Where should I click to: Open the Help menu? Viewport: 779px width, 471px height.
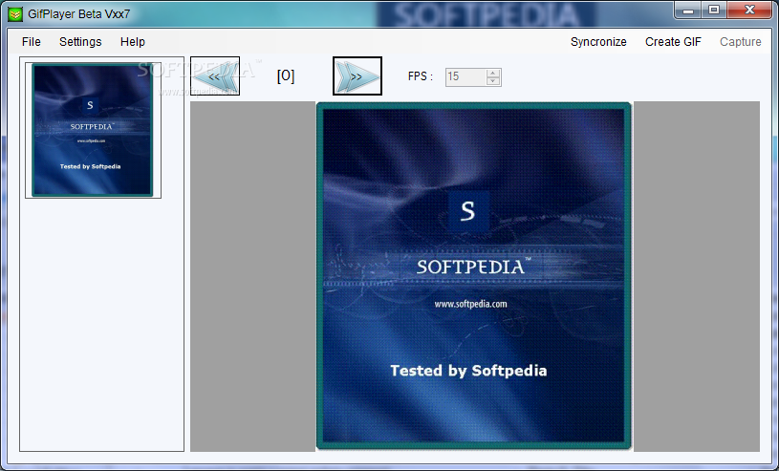click(x=132, y=42)
